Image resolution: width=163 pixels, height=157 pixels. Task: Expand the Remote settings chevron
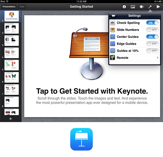(158, 58)
